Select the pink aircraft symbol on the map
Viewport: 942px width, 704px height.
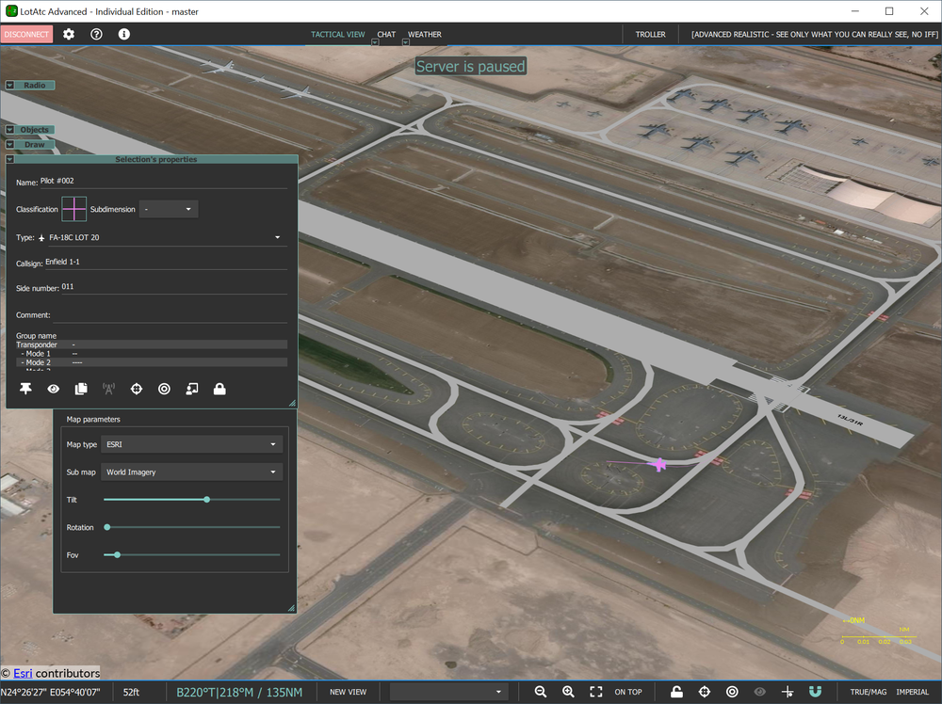point(659,464)
